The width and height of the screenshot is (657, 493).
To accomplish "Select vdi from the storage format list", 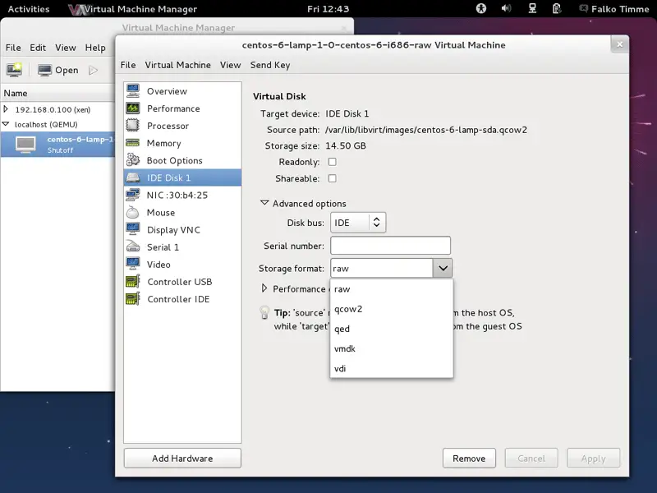I will point(392,368).
